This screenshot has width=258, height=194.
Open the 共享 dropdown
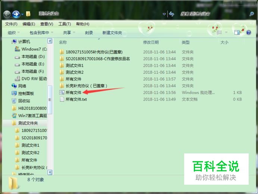click(69, 33)
